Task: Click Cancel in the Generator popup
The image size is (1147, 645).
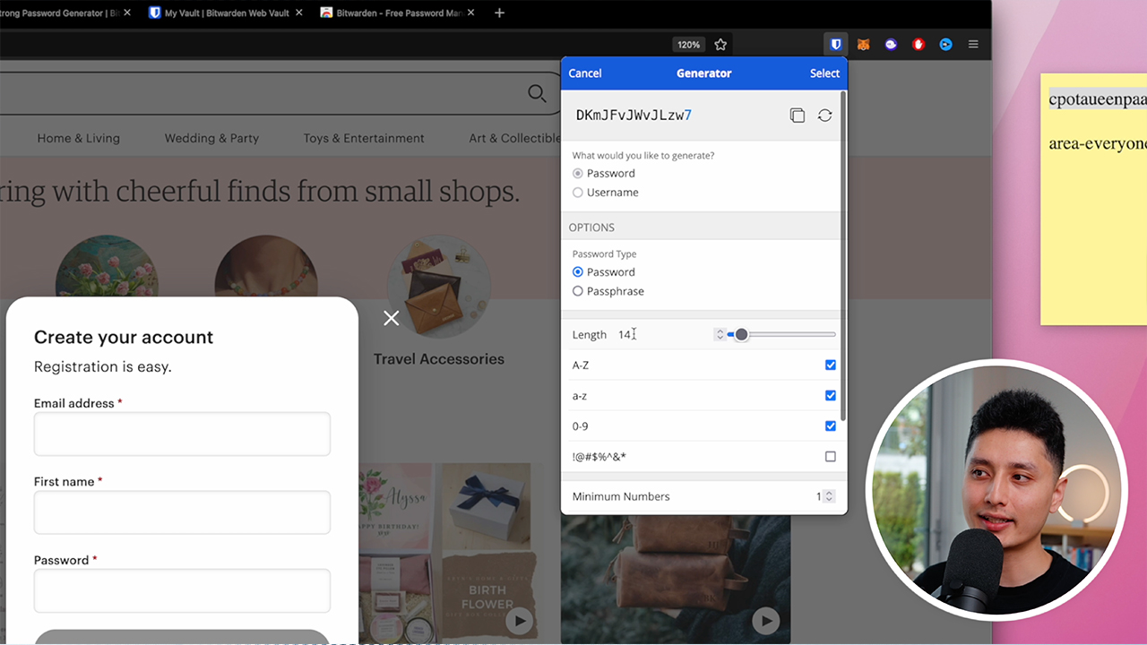Action: 585,73
